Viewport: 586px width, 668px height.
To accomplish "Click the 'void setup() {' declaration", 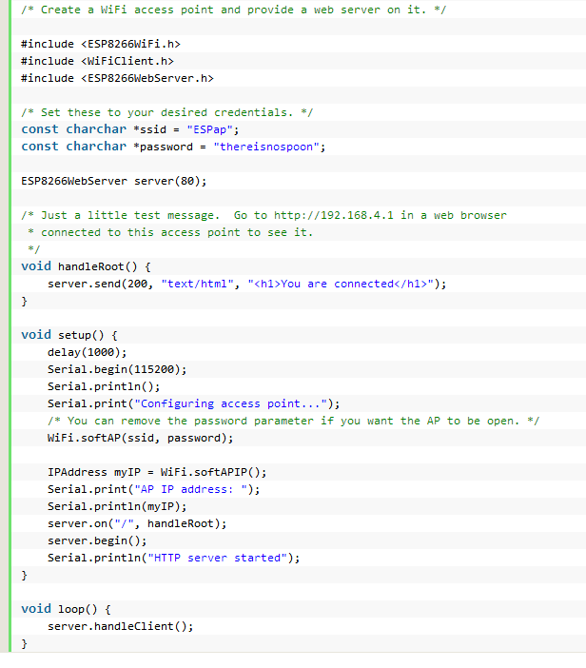I will pyautogui.click(x=69, y=335).
